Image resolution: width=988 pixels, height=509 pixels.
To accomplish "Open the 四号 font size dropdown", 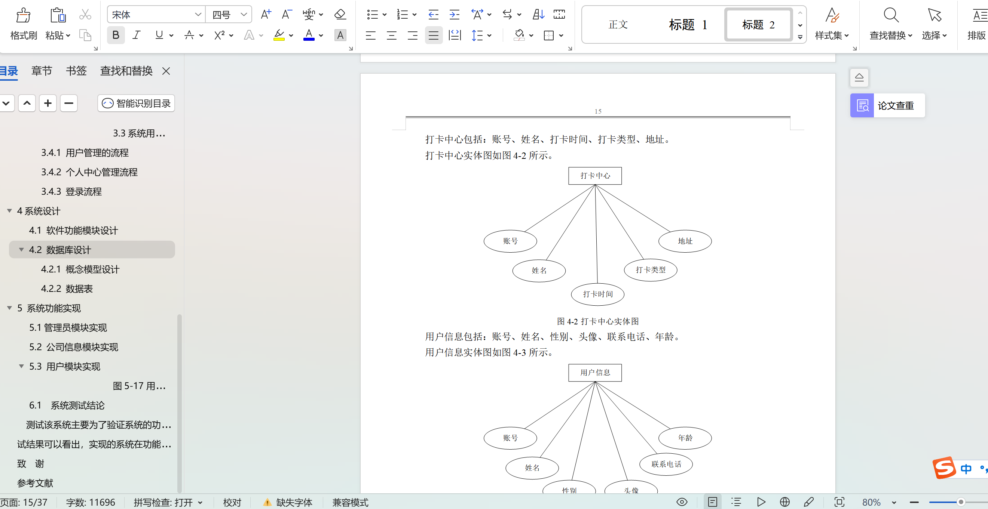I will coord(243,14).
